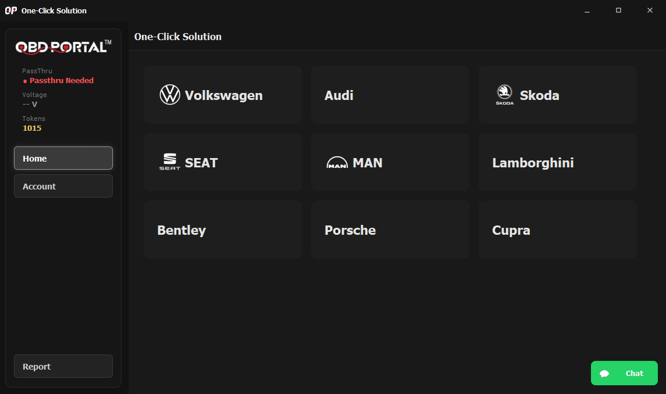
Task: Click the Voltage label in sidebar
Action: point(34,95)
